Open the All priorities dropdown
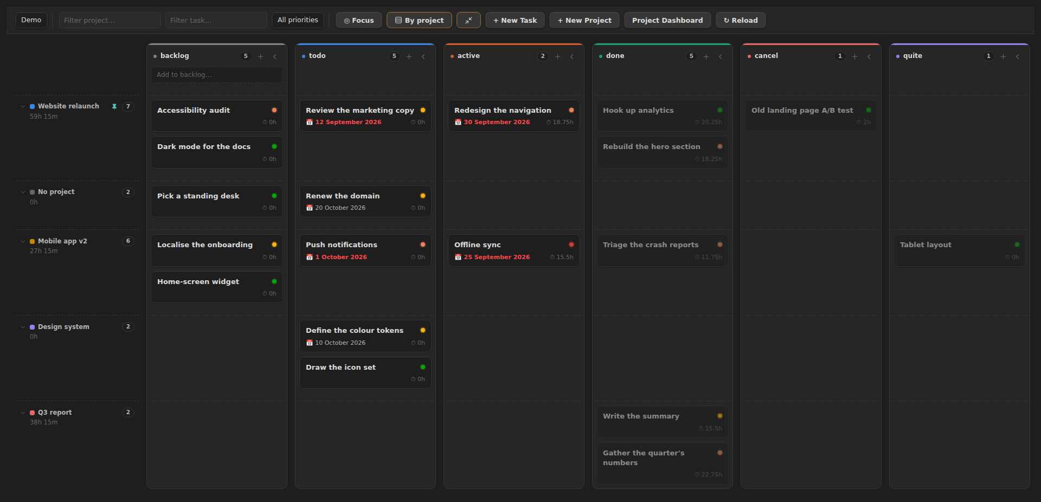Image resolution: width=1041 pixels, height=502 pixels. pyautogui.click(x=298, y=20)
